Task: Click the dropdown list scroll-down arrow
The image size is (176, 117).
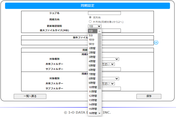Action: pyautogui.click(x=99, y=113)
